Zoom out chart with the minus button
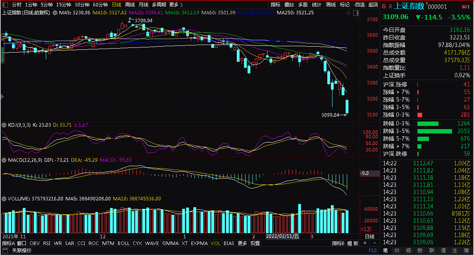This screenshot has width=474, height=255. click(x=375, y=243)
